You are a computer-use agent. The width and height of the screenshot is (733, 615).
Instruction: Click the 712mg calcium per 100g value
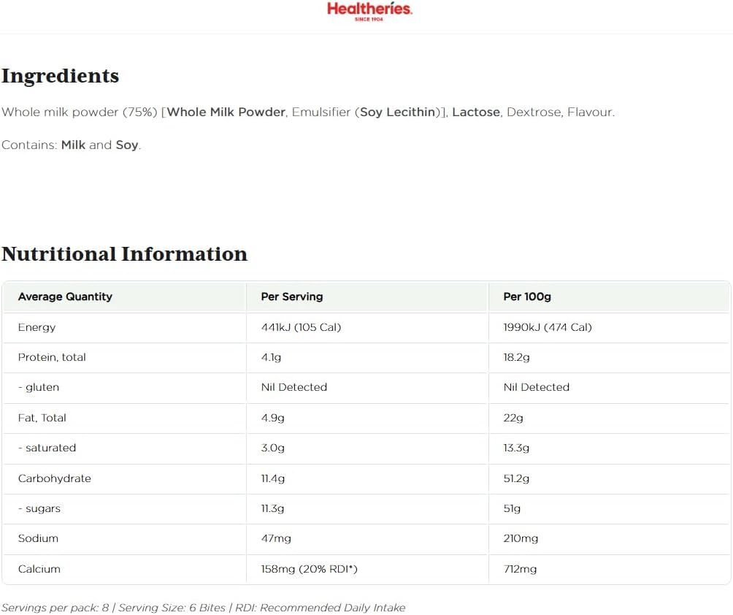tap(520, 569)
